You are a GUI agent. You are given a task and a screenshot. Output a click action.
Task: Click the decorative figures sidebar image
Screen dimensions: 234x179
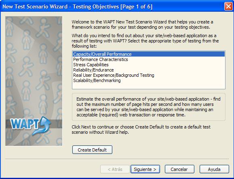34,81
